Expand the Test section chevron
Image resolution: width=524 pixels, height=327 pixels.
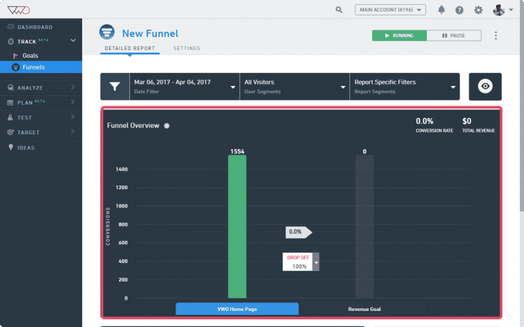pyautogui.click(x=73, y=117)
